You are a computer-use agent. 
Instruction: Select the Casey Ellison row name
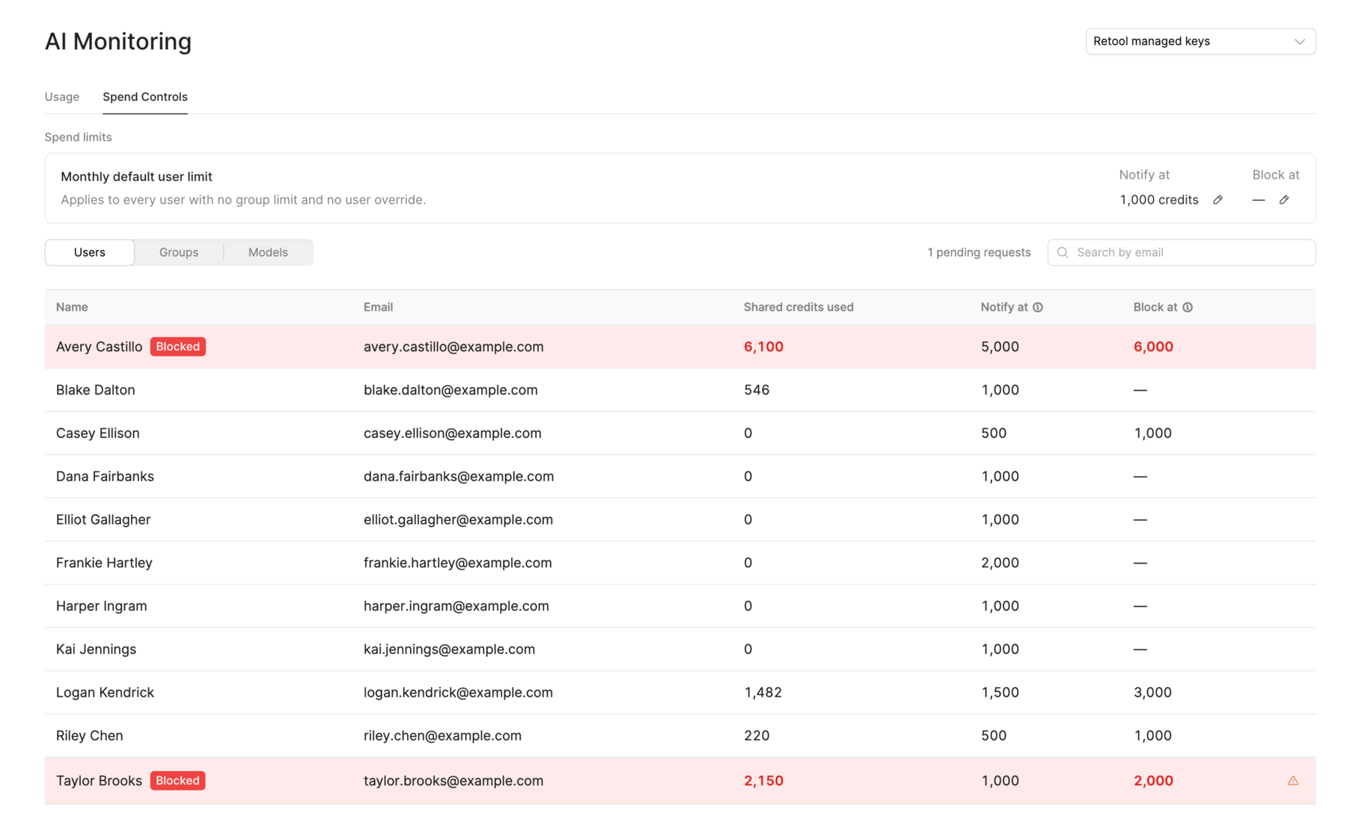pyautogui.click(x=98, y=433)
